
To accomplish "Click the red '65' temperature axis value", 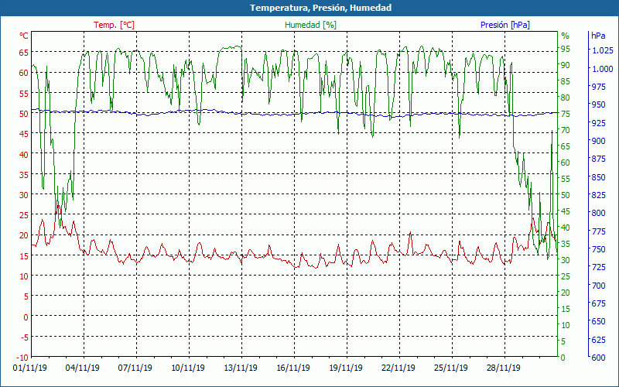I will point(24,52).
